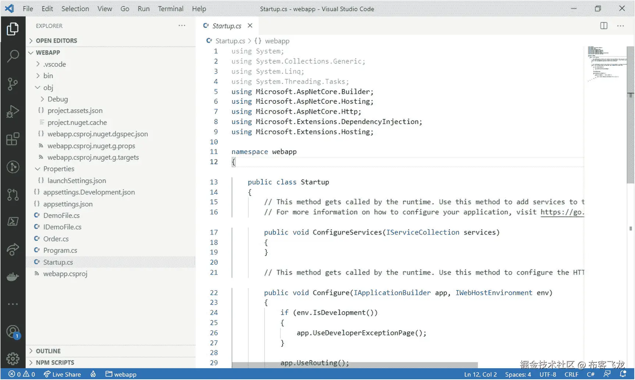
Task: Click the feedback icon in status bar
Action: [x=607, y=374]
